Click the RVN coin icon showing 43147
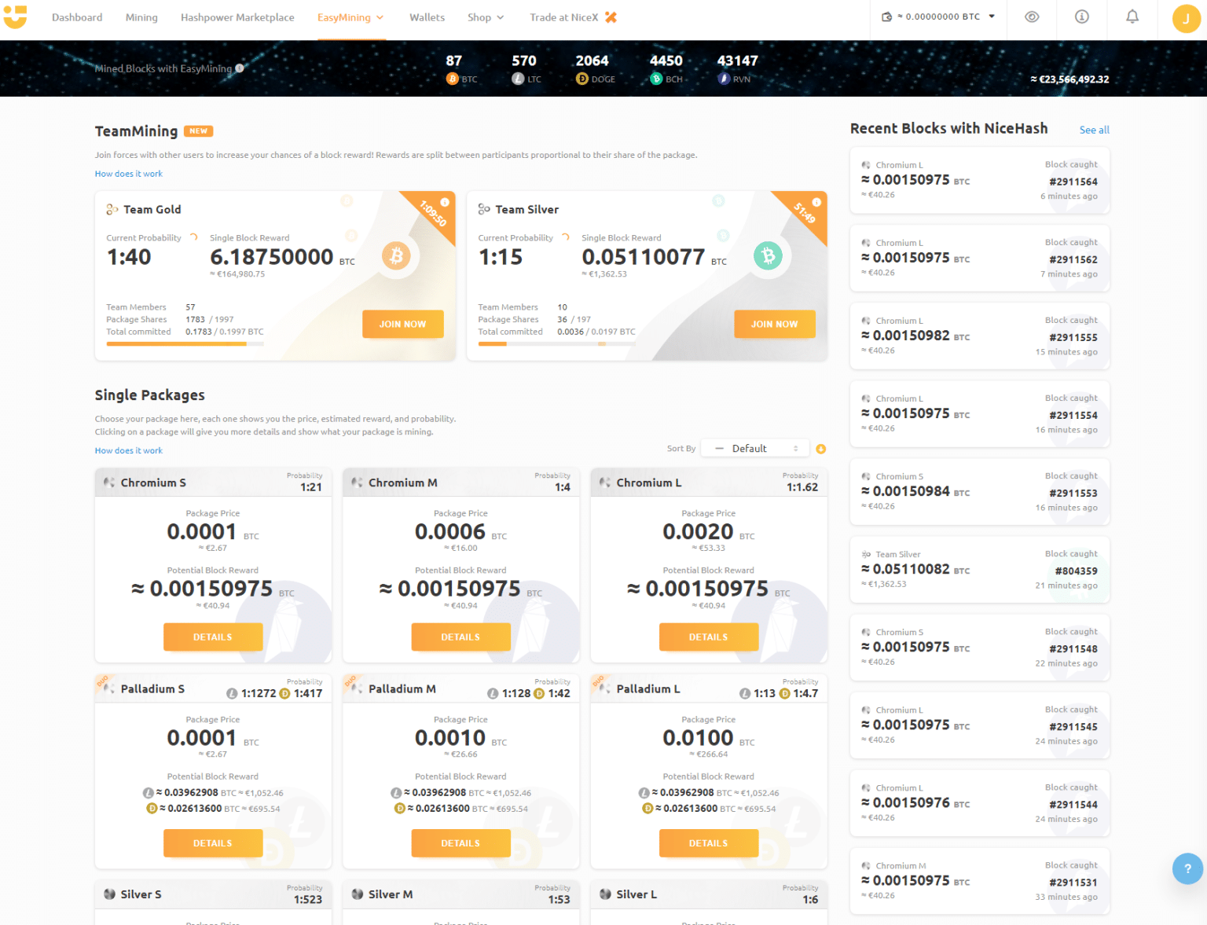Viewport: 1207px width, 925px height. [724, 79]
